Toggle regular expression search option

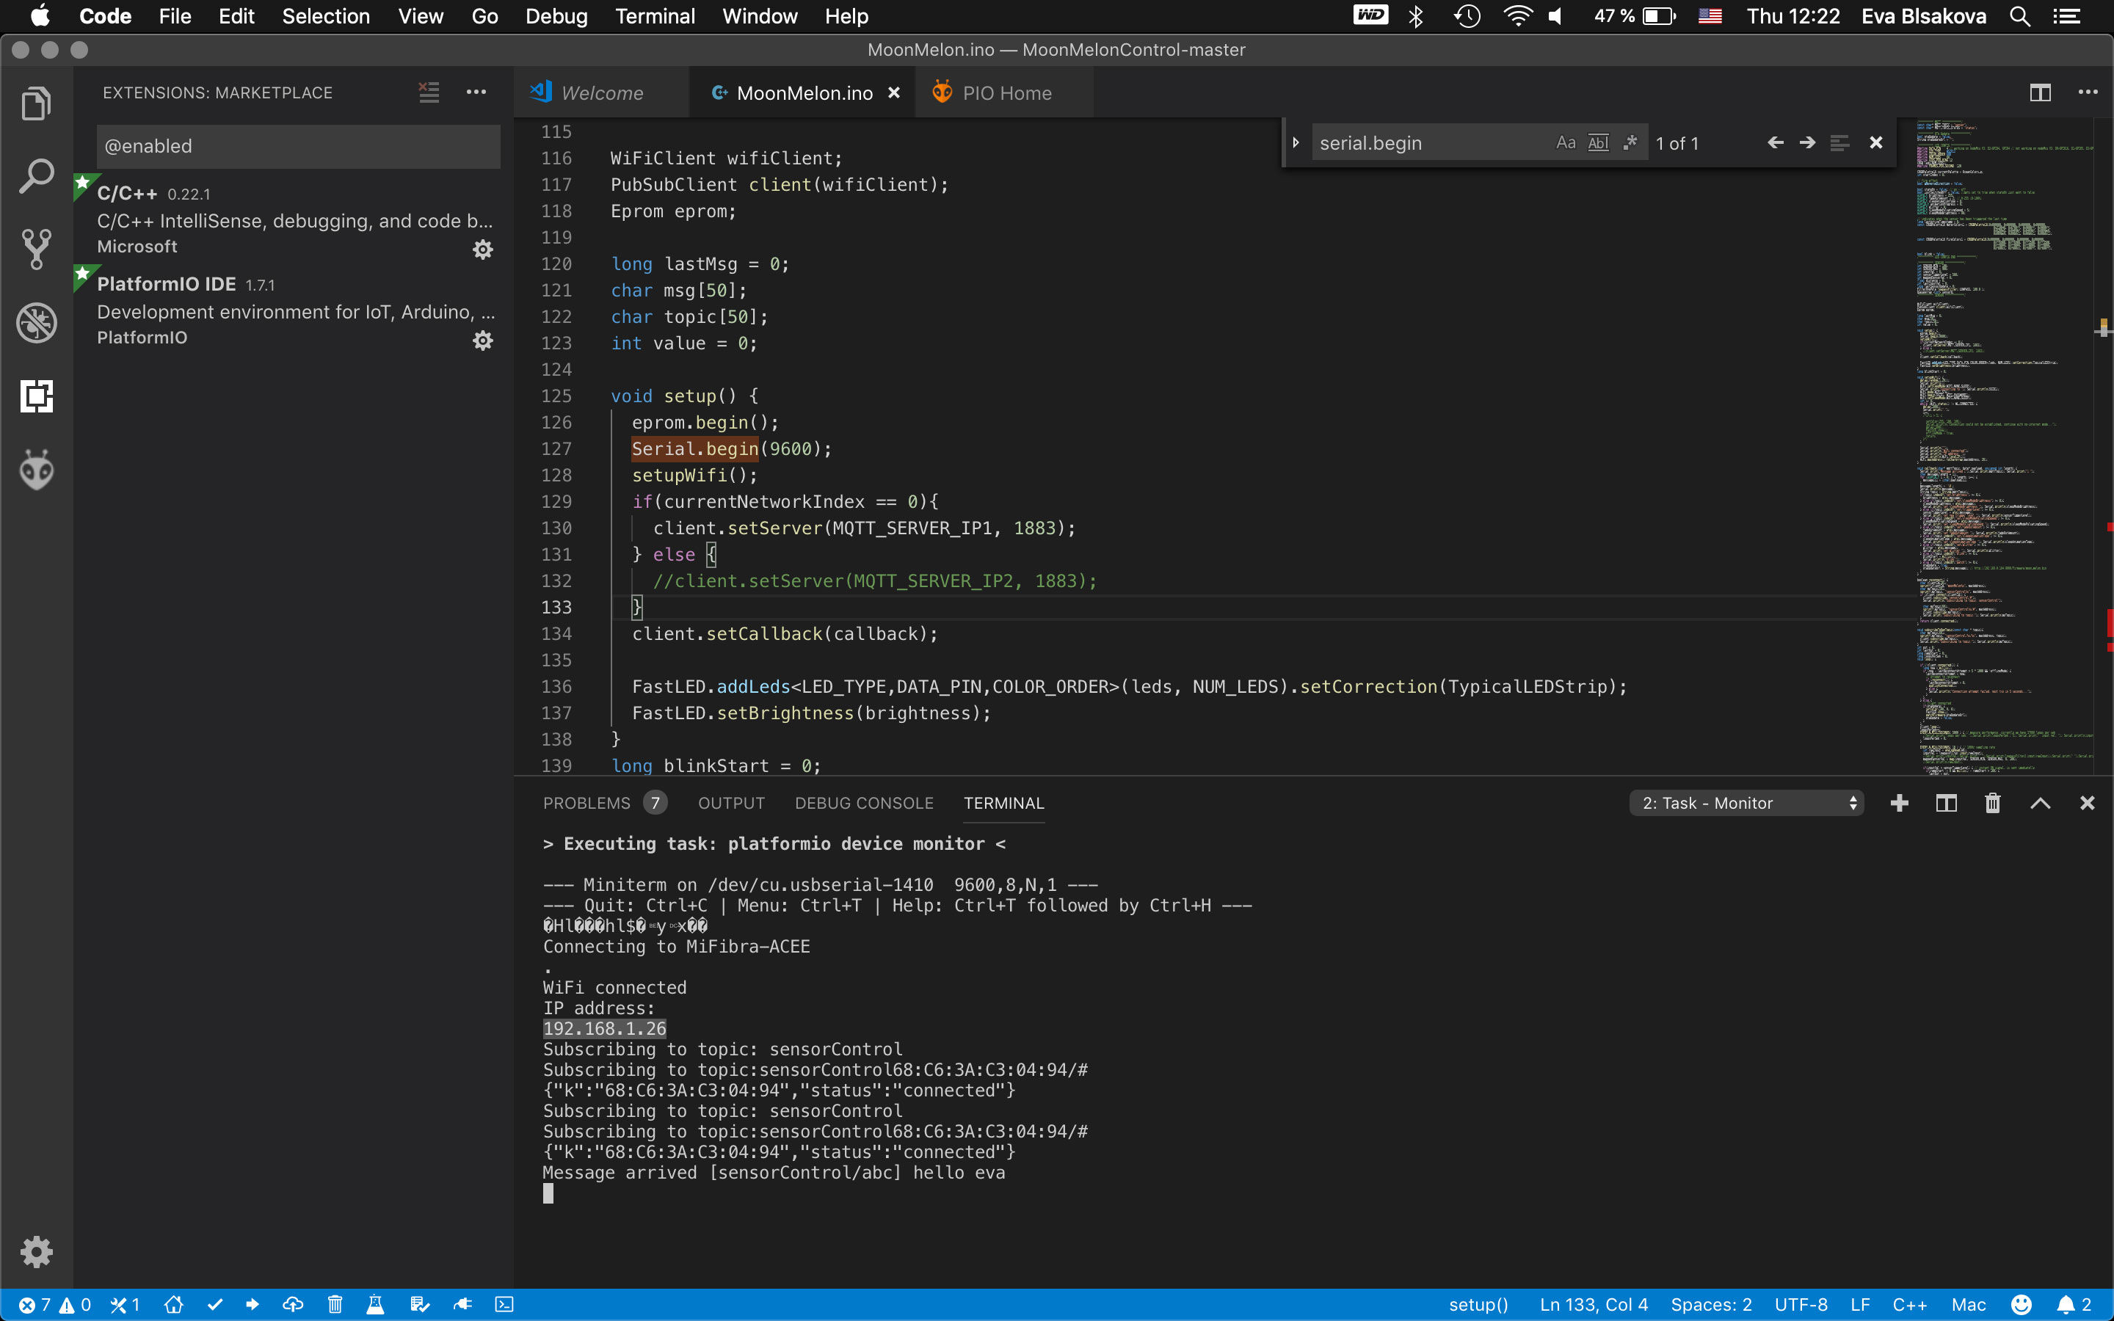1630,142
